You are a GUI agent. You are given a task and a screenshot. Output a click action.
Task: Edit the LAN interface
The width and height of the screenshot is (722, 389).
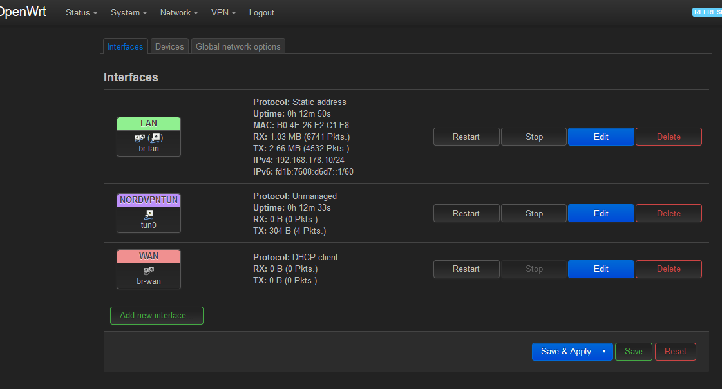tap(601, 137)
